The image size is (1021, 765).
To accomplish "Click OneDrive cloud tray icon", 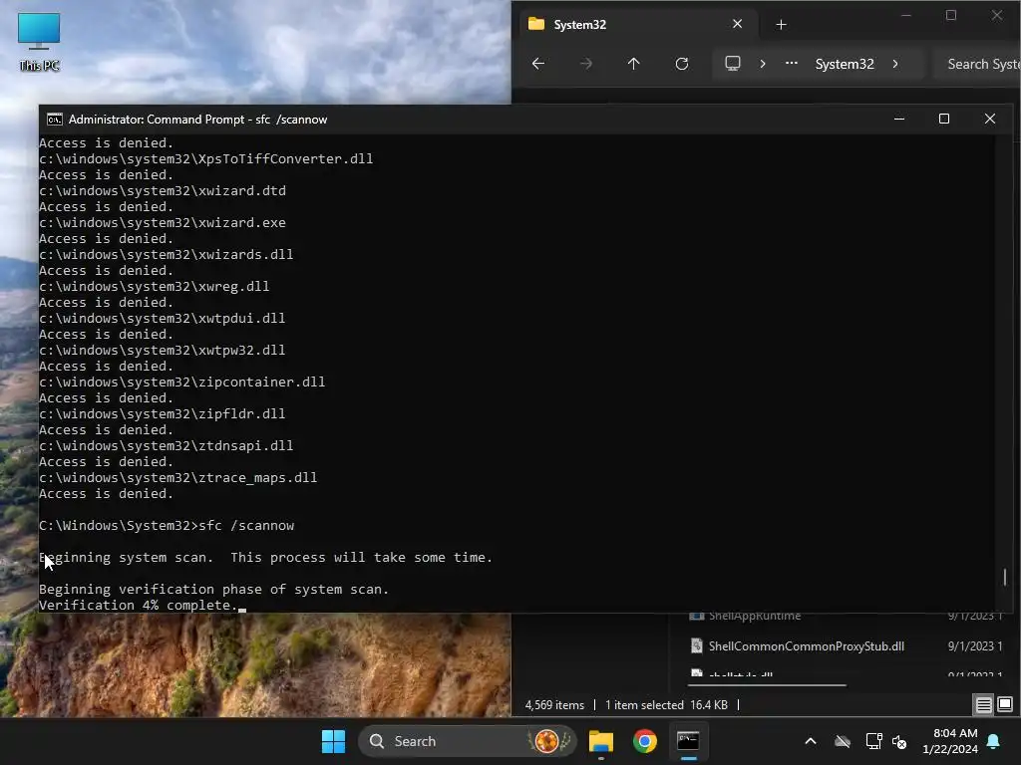I will pyautogui.click(x=843, y=741).
